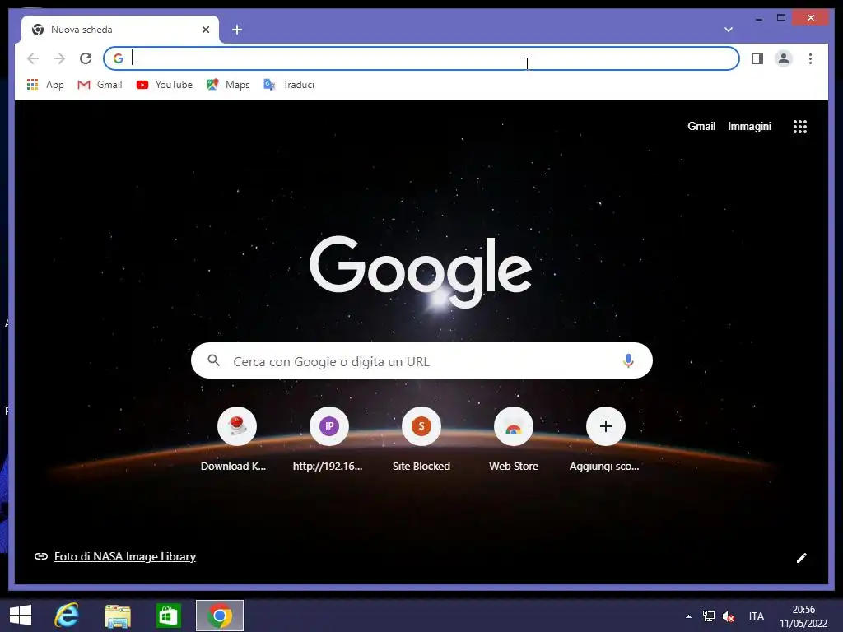Launch Internet Explorer from the taskbar

click(67, 616)
